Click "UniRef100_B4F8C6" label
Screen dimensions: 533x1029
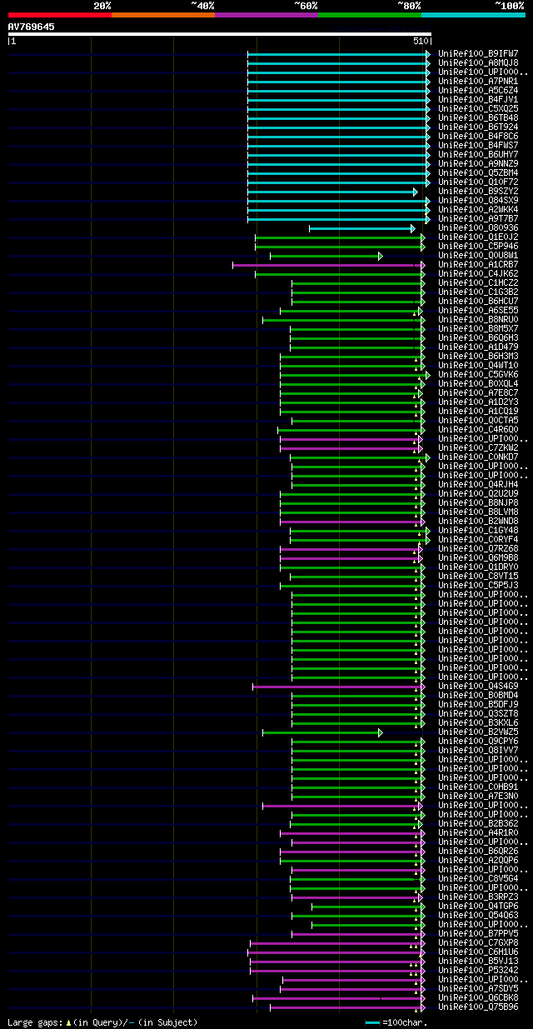[478, 137]
